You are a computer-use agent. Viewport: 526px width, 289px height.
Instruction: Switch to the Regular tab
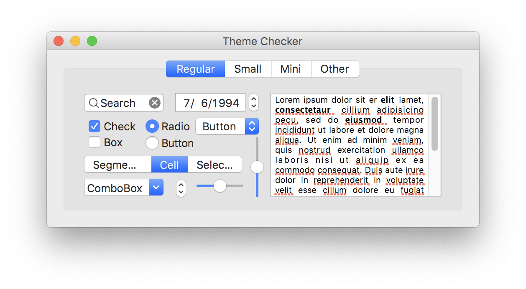pyautogui.click(x=195, y=69)
